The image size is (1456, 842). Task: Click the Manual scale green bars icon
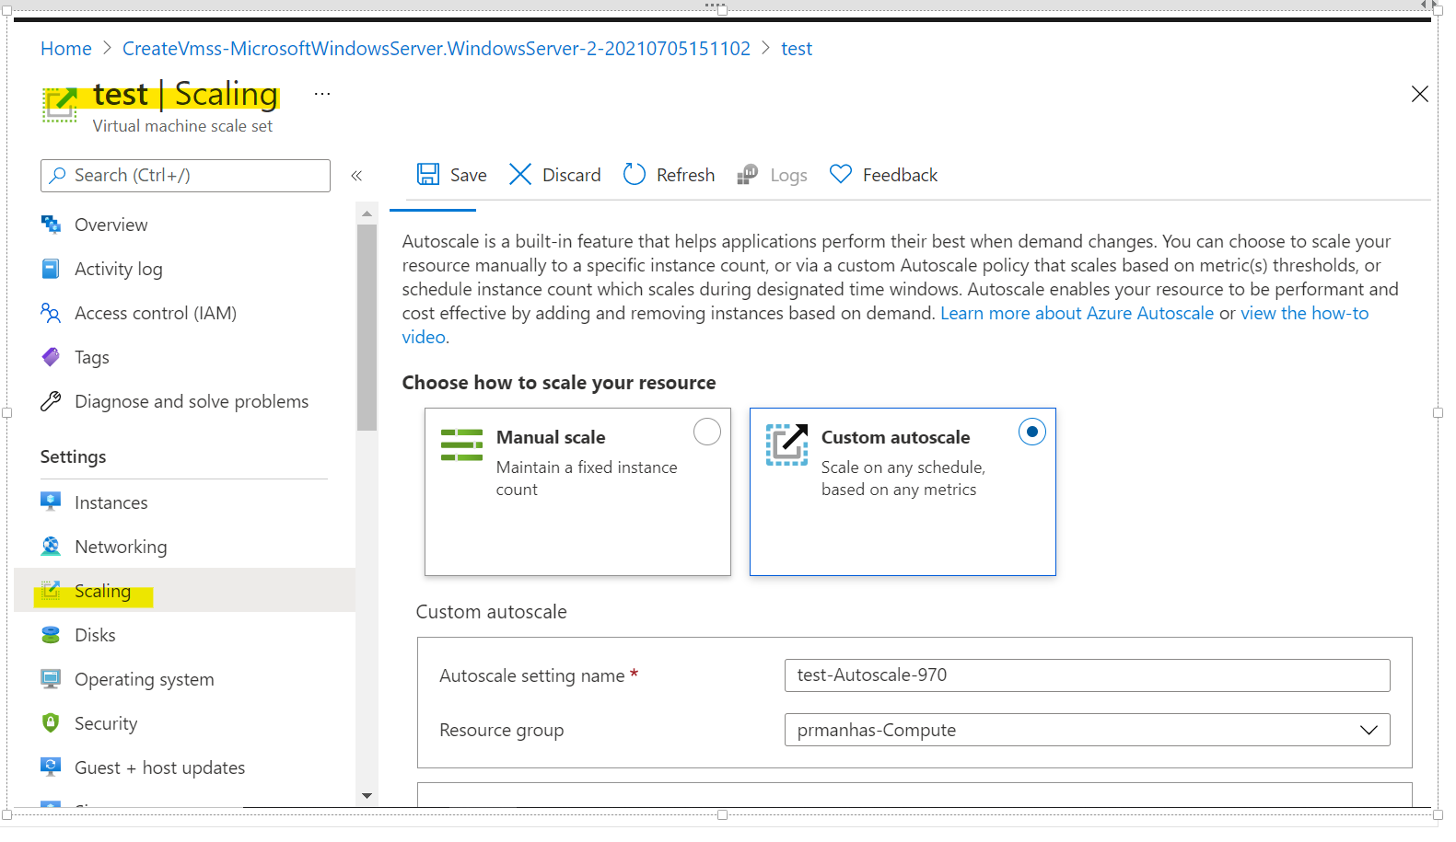tap(461, 444)
